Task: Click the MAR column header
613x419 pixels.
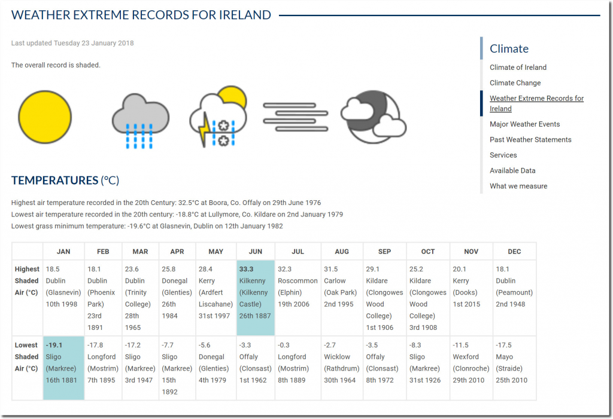Action: 140,252
